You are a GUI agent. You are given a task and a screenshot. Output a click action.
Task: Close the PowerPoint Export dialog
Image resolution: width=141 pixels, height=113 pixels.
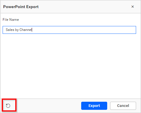(133, 7)
